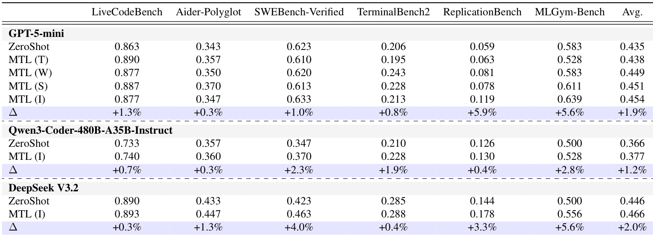Click the 0.119 ReplicationBench cell

(x=482, y=99)
